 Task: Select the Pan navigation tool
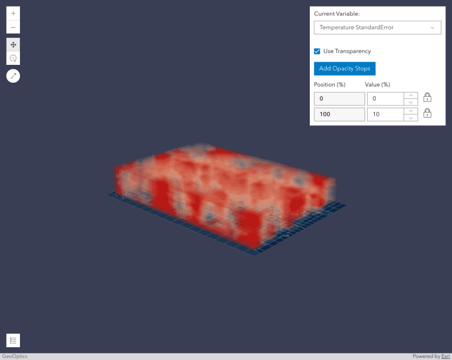[13, 44]
